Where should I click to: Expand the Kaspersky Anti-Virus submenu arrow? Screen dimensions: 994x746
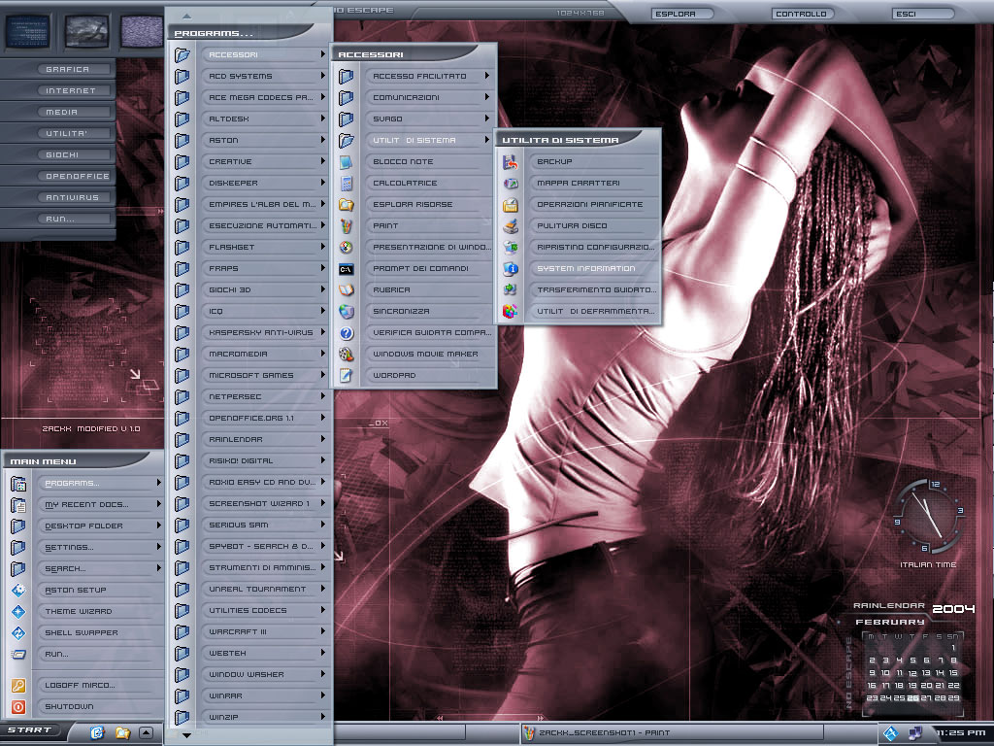pos(322,332)
